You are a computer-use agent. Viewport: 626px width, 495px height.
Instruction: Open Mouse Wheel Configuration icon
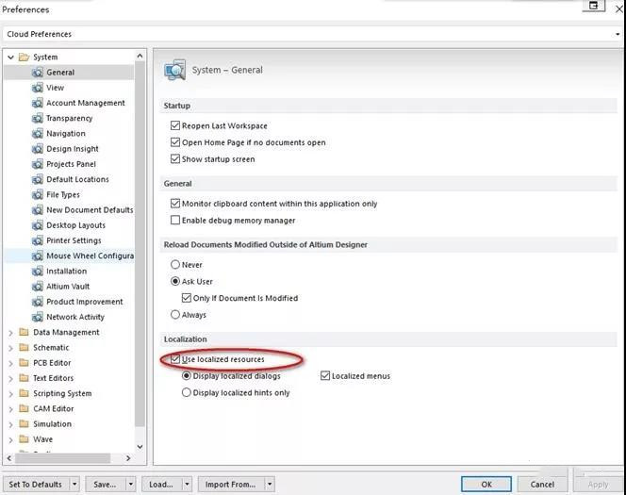(37, 256)
